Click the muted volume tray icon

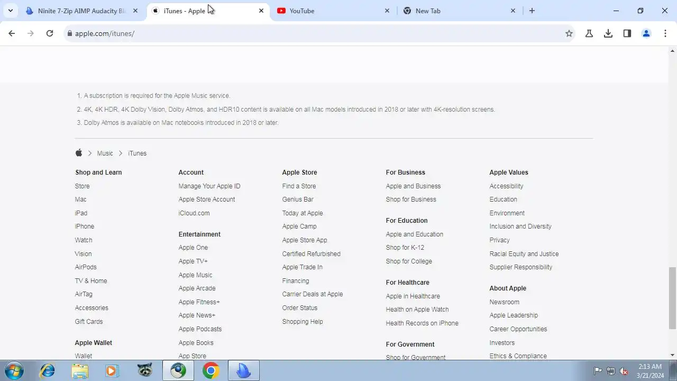pyautogui.click(x=624, y=371)
